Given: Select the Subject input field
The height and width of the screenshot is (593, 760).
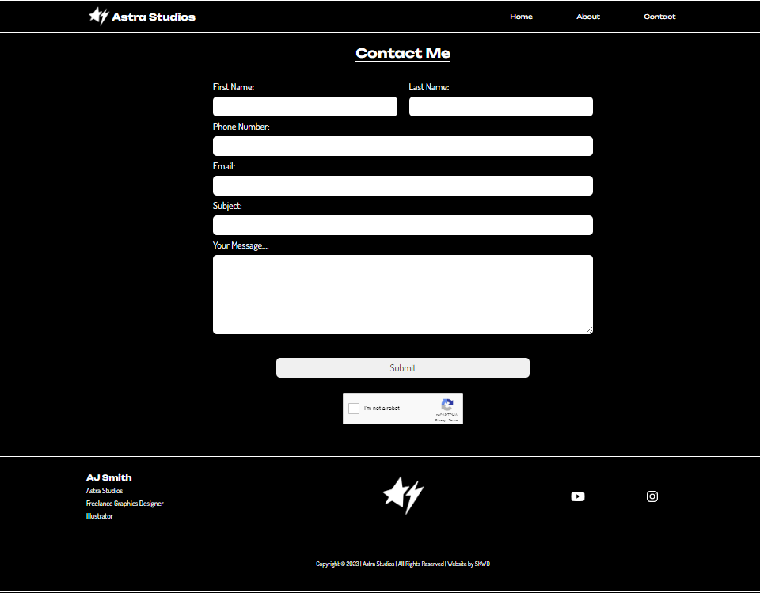Looking at the screenshot, I should tap(403, 225).
